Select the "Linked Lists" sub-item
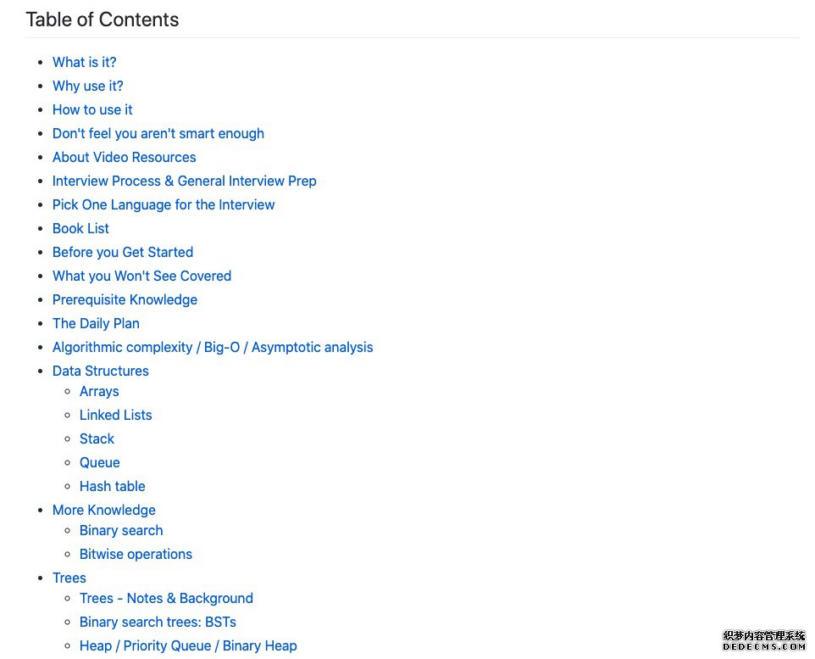The width and height of the screenshot is (815, 659). pyautogui.click(x=115, y=416)
